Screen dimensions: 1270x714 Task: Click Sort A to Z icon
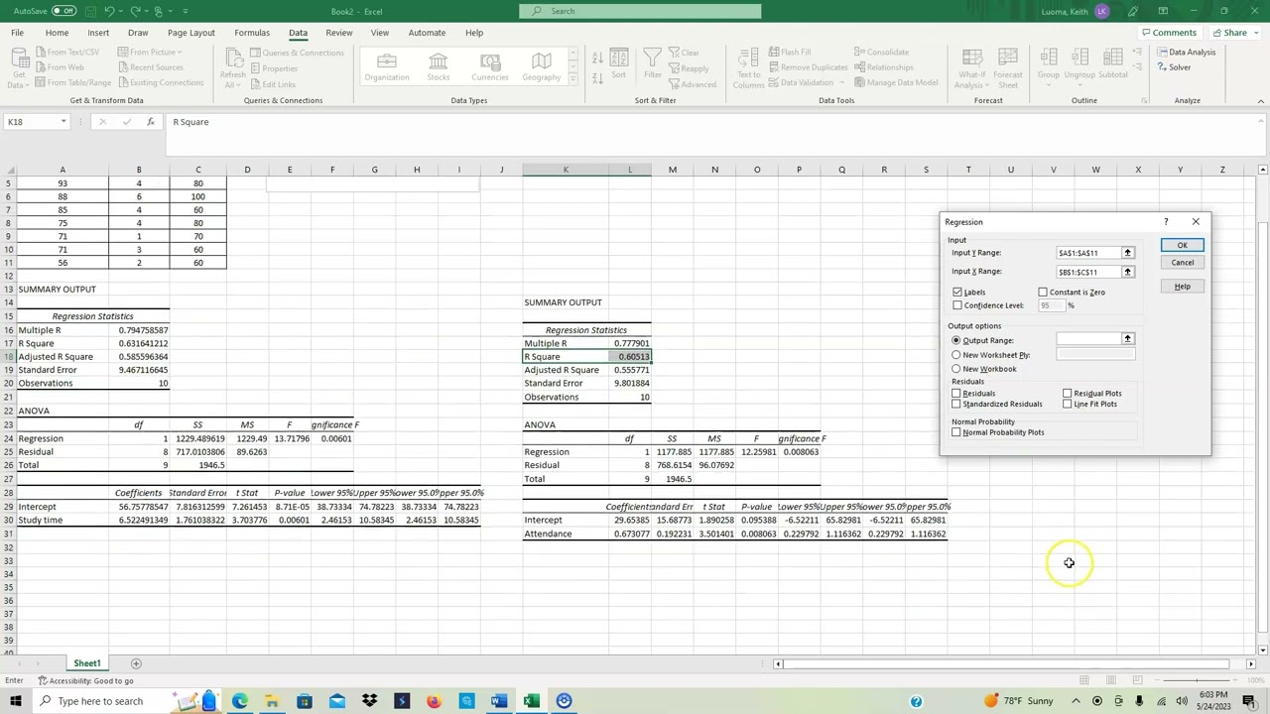click(597, 57)
